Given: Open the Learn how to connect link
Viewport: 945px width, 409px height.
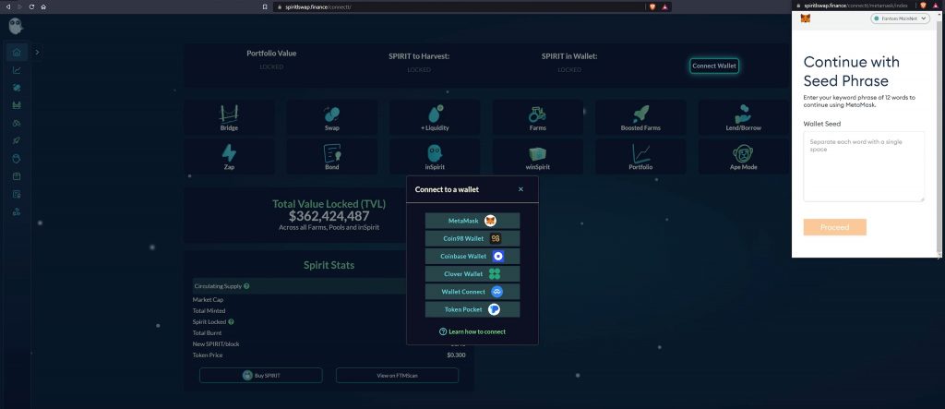Looking at the screenshot, I should [x=472, y=331].
